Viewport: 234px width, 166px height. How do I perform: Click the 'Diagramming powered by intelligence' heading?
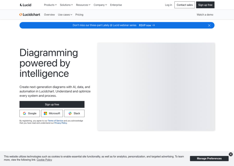49,63
